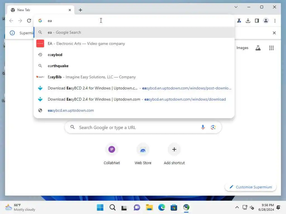
Task: Open Microsoft Store from taskbar
Action: click(x=174, y=207)
